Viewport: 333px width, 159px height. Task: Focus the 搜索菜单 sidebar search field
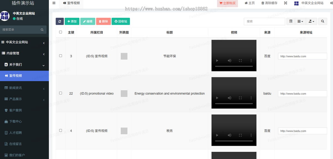[x=20, y=30]
